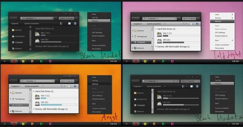The height and width of the screenshot is (127, 243).
Task: Click System properties in Black Market window
Action: (x=32, y=24)
